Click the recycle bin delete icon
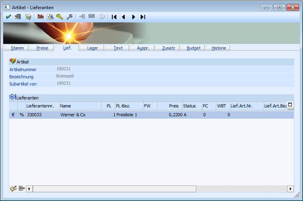Screen dimensions: 303x201 [28, 17]
